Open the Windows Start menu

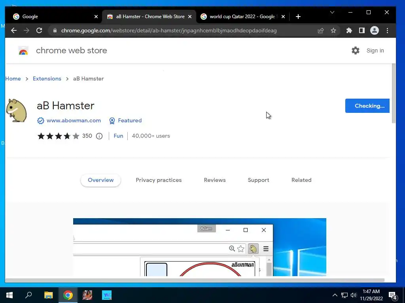coord(9,295)
